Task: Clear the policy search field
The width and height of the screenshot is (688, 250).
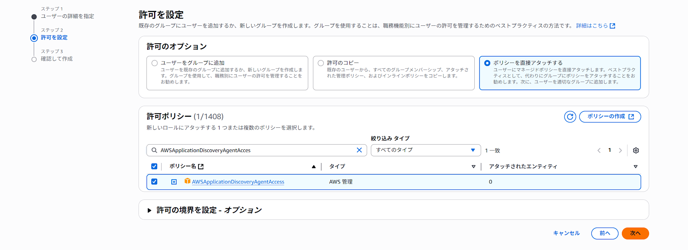Action: tap(359, 150)
